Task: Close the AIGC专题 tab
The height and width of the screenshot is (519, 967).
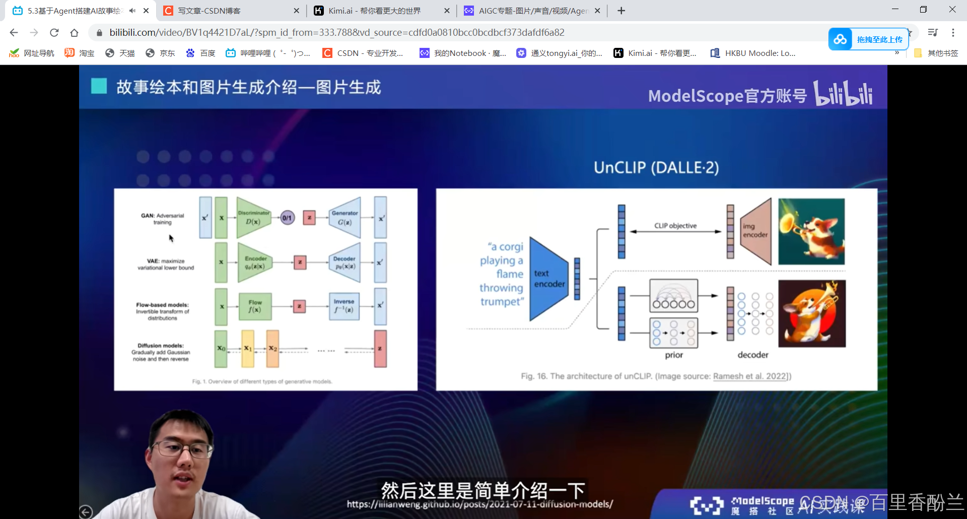Action: click(597, 11)
